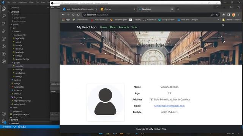Switch to the React App browser tab
This screenshot has width=243, height=136.
pyautogui.click(x=155, y=9)
